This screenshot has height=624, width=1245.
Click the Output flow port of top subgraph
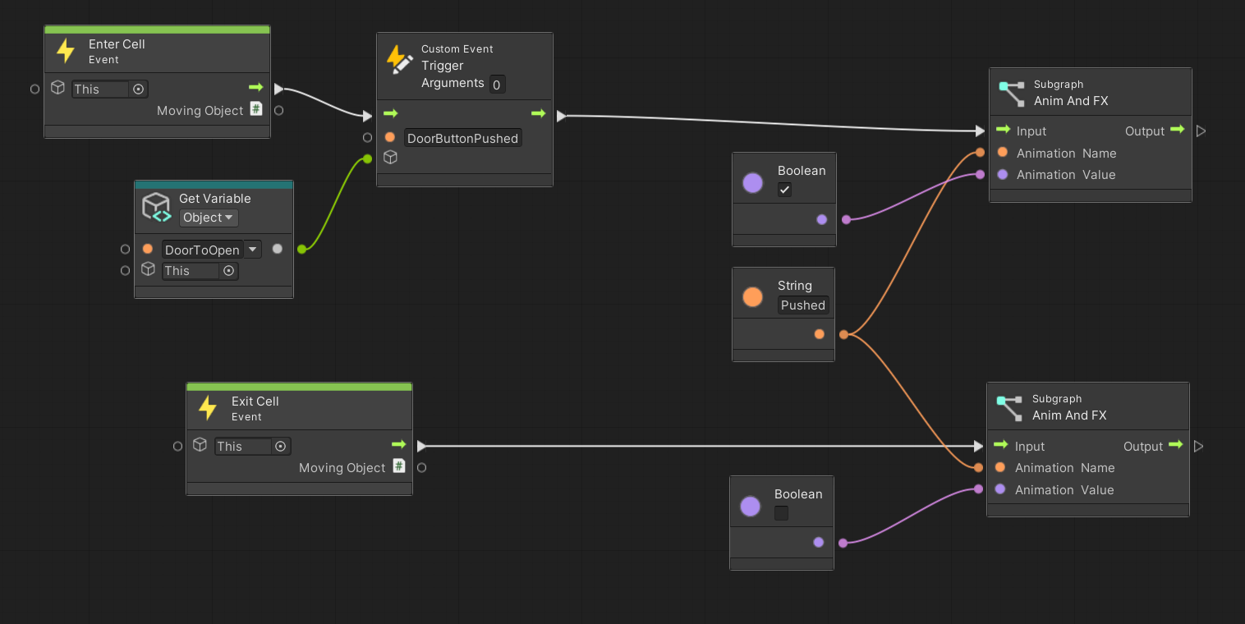(1201, 131)
